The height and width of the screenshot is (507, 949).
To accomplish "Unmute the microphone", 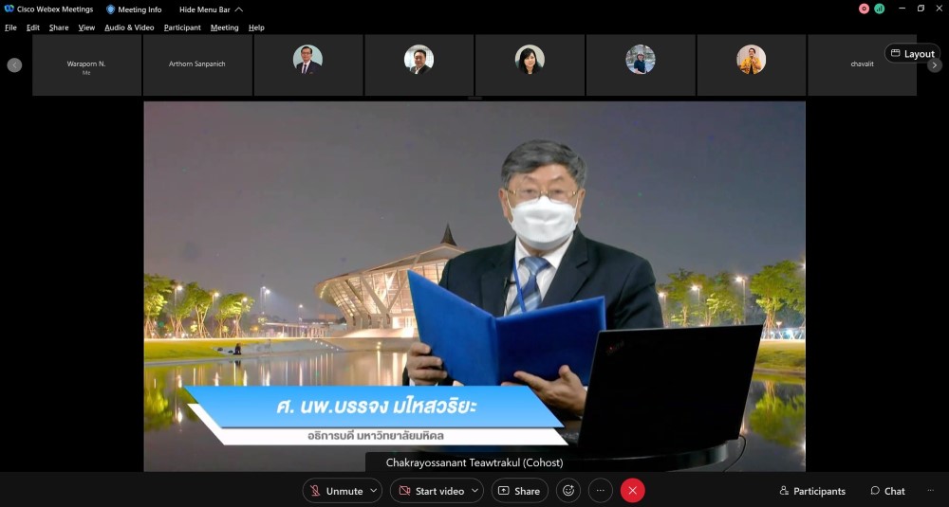I will pyautogui.click(x=336, y=491).
